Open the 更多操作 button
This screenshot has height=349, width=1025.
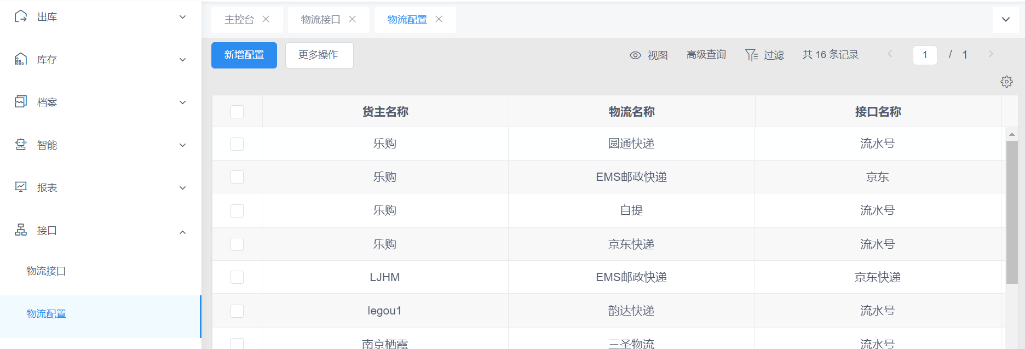pyautogui.click(x=319, y=55)
